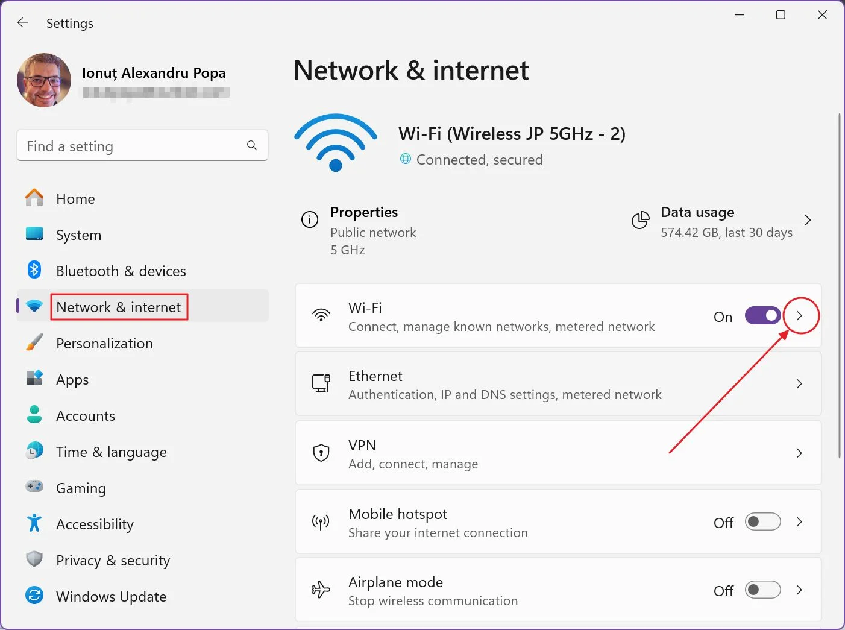Image resolution: width=845 pixels, height=630 pixels.
Task: Expand VPN with the chevron
Action: click(x=799, y=453)
